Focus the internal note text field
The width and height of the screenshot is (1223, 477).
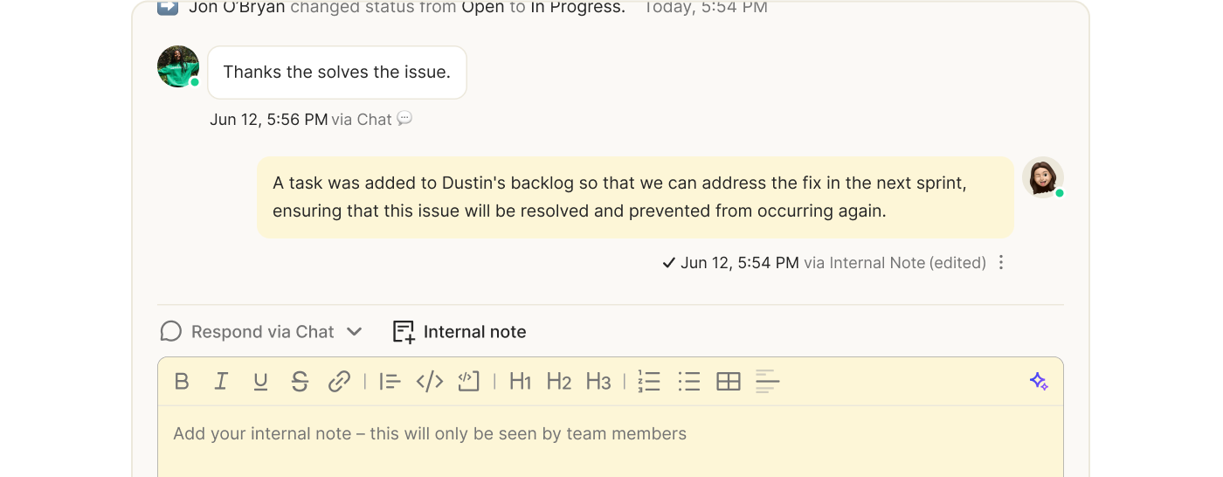tap(611, 441)
